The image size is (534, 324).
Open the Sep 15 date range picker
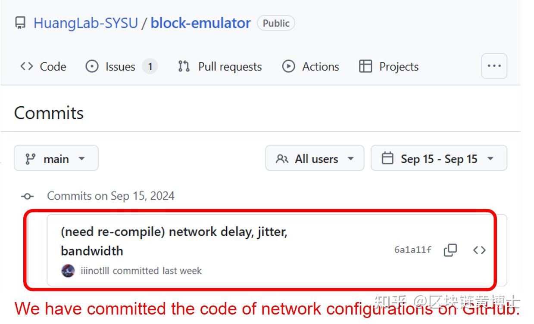439,158
